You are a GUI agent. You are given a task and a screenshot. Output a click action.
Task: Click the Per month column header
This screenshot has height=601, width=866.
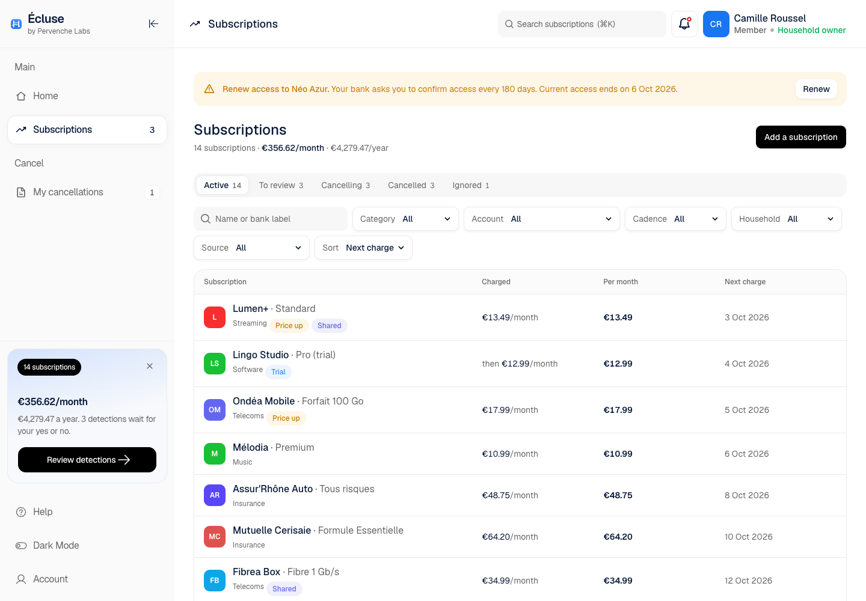621,282
